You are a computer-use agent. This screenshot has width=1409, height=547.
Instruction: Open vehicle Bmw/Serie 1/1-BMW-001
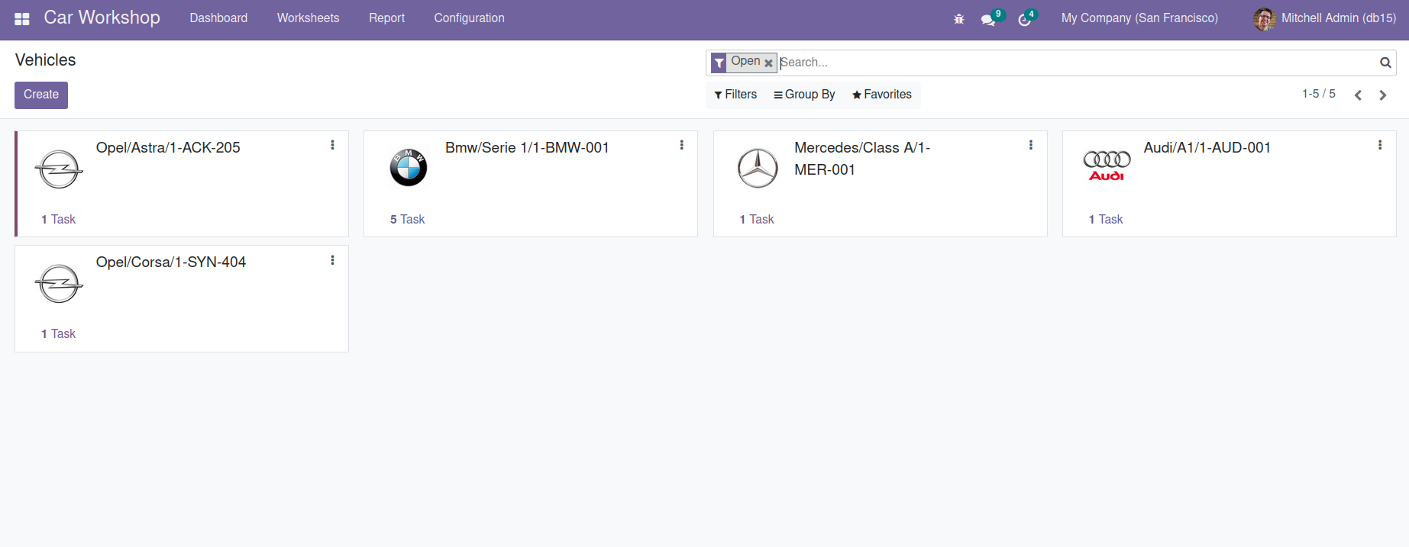click(527, 148)
